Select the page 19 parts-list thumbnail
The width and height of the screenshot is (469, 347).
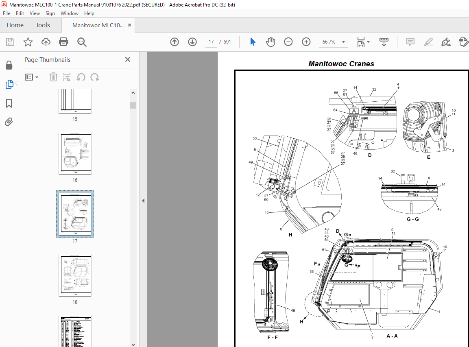[x=75, y=331]
